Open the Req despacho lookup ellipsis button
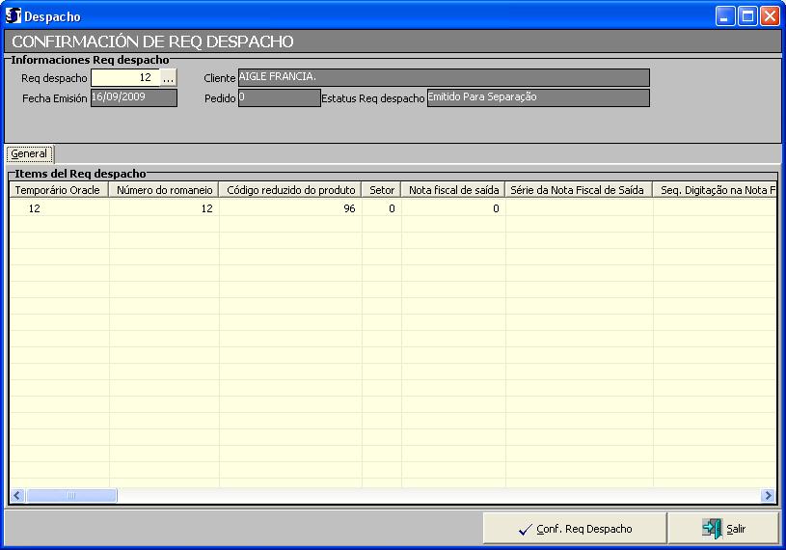The height and width of the screenshot is (550, 786). click(x=169, y=78)
